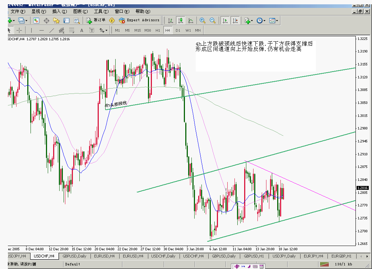Screen dimensions: 372x269
Task: Open the Strategy Tester magnifier icon
Action: click(x=76, y=20)
